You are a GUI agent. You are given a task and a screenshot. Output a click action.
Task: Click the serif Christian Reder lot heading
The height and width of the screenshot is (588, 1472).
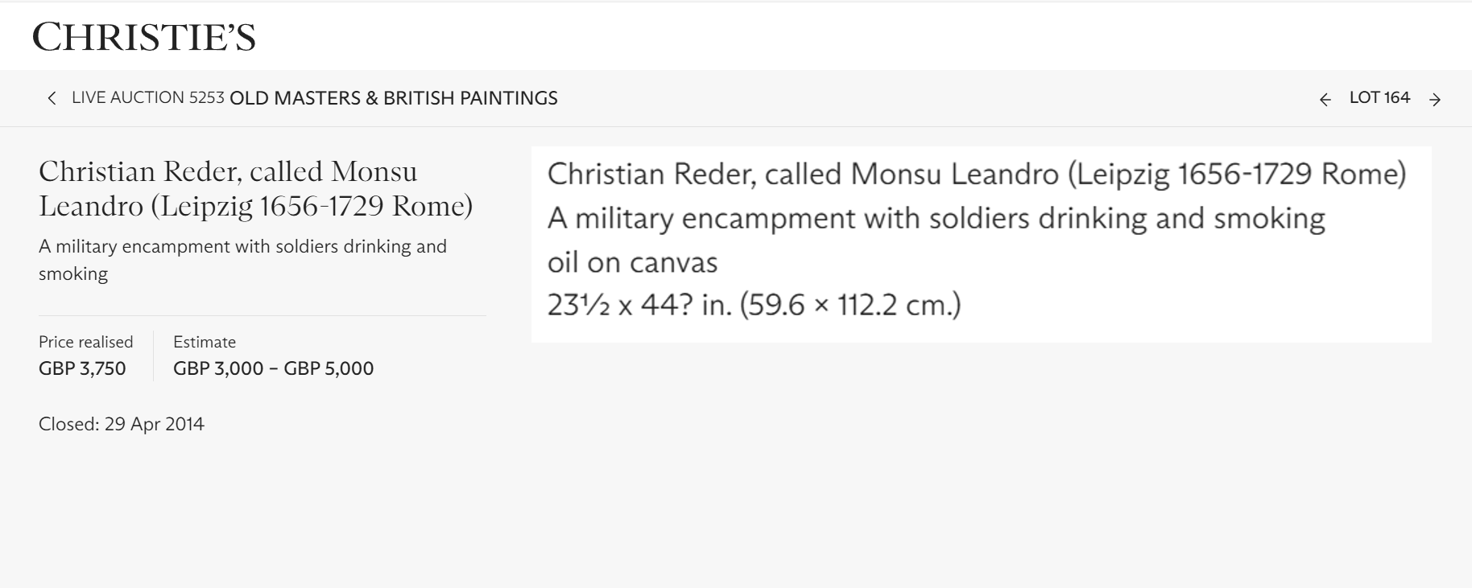[255, 189]
